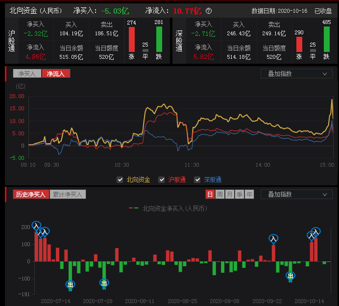
Task: Choose the 月 period button
Action: click(230, 194)
